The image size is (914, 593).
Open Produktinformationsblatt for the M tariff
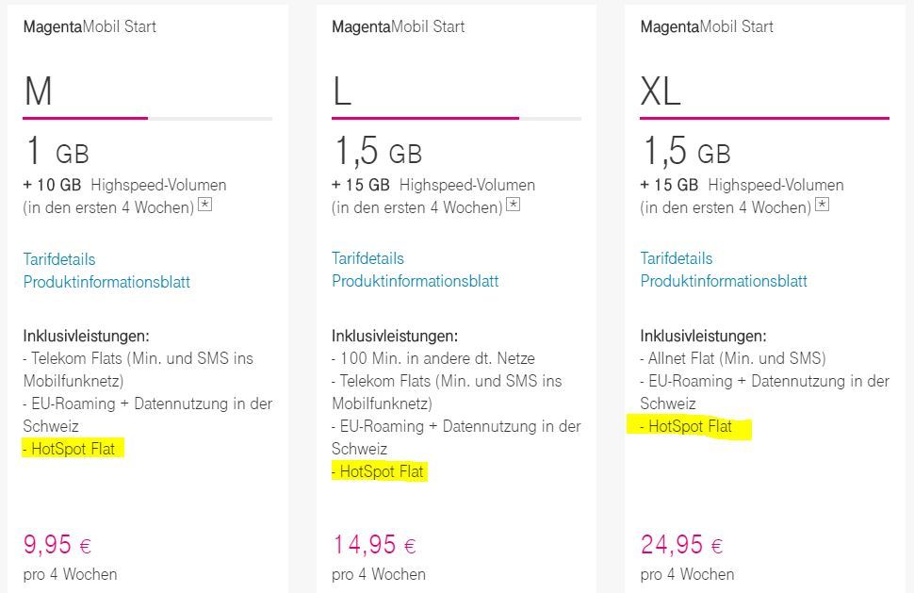tap(106, 282)
